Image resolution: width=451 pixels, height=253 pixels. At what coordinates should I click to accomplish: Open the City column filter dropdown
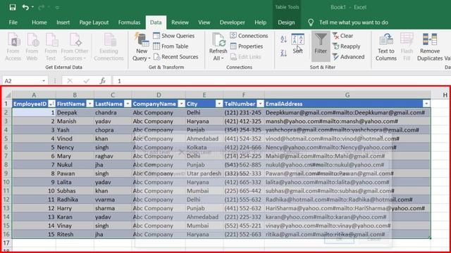[219, 104]
